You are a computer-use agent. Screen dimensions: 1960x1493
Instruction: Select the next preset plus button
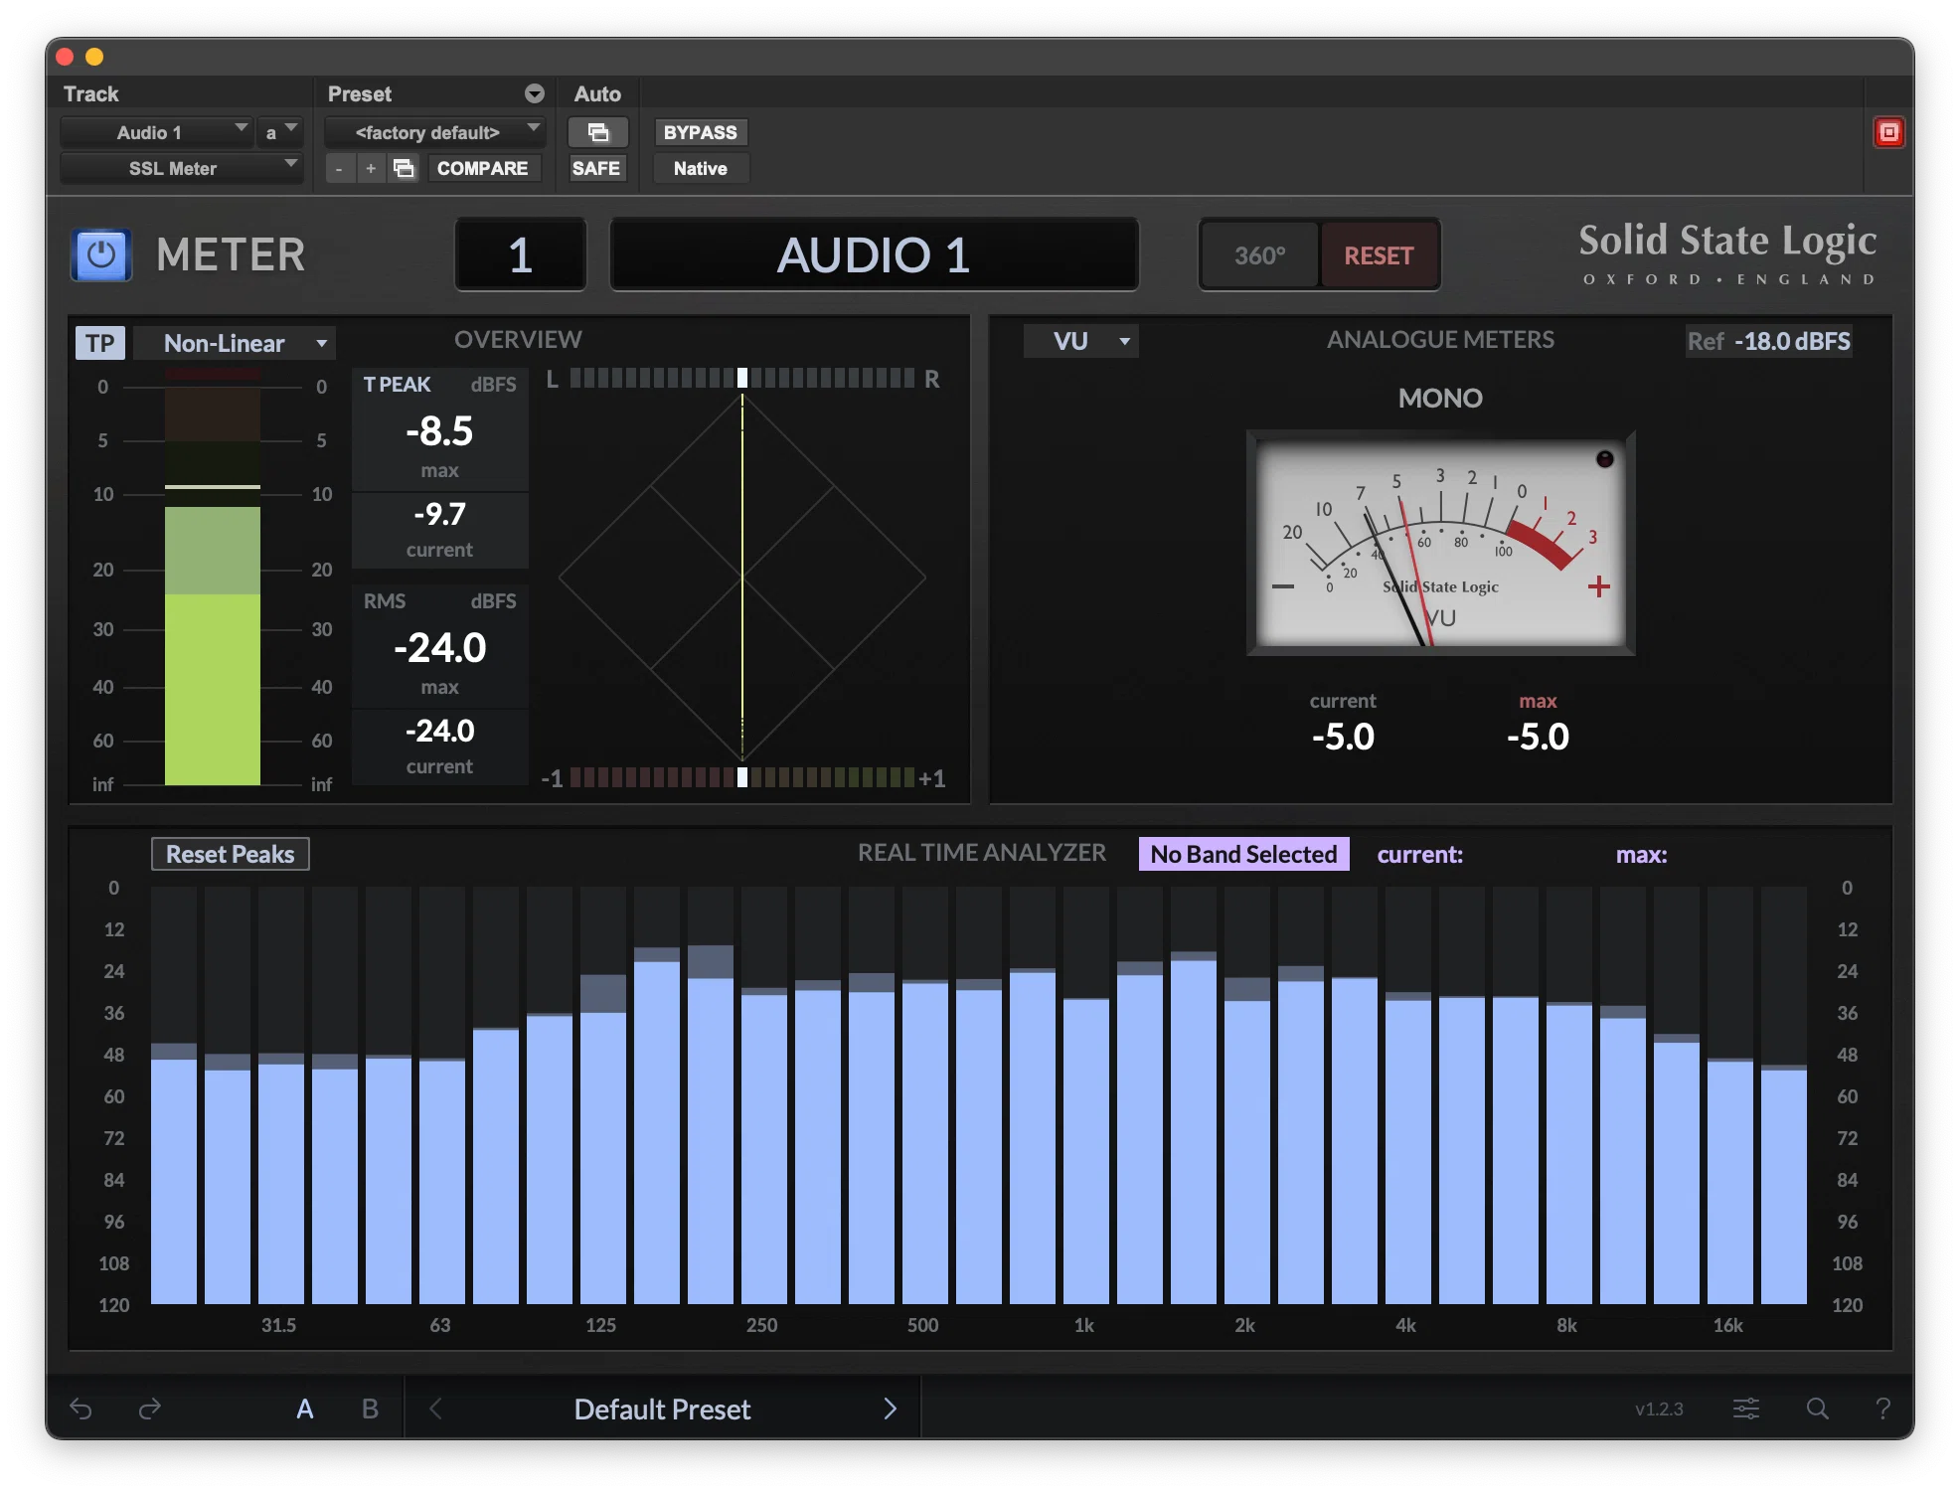coord(371,169)
